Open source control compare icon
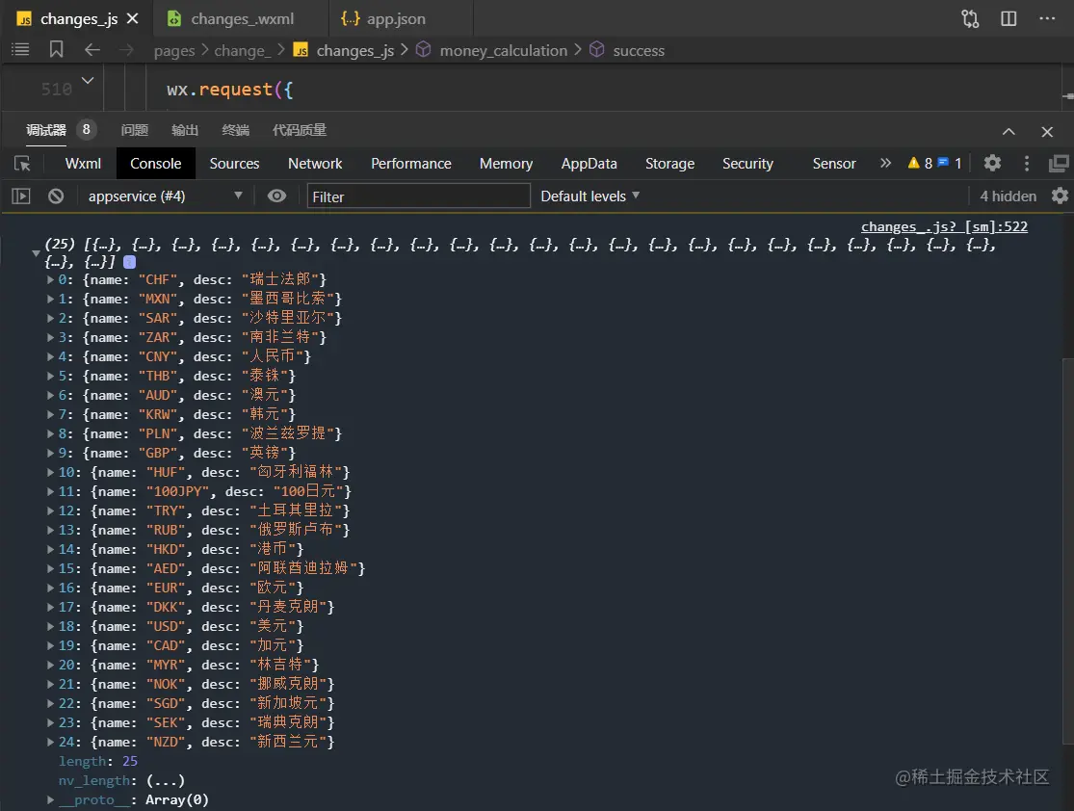Image resolution: width=1074 pixels, height=811 pixels. 971,18
